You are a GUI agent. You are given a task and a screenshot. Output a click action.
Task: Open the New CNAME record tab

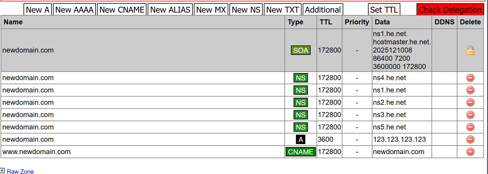click(x=122, y=10)
